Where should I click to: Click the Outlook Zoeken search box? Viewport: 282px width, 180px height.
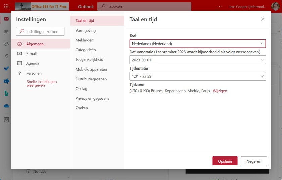pyautogui.click(x=144, y=6)
